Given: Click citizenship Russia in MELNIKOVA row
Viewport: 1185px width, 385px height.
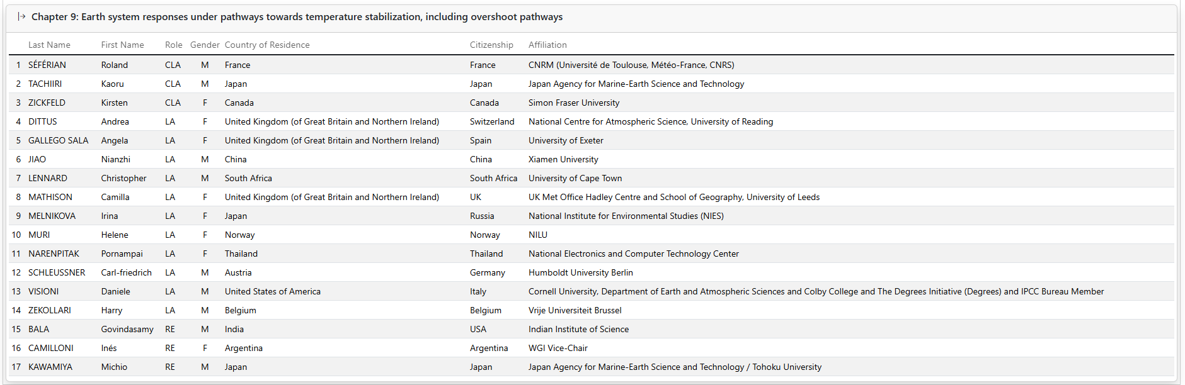Looking at the screenshot, I should [x=482, y=216].
